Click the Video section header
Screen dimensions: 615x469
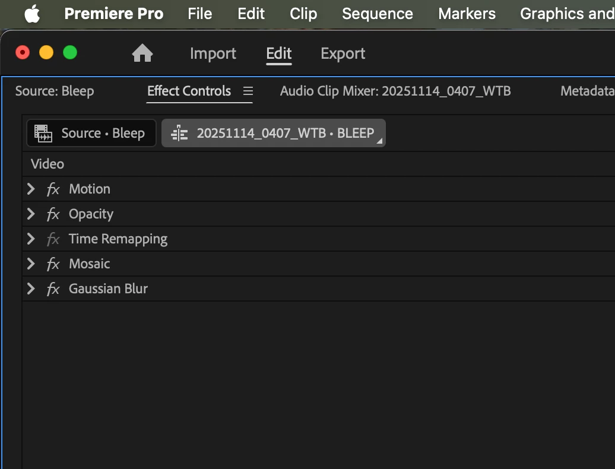pos(47,164)
